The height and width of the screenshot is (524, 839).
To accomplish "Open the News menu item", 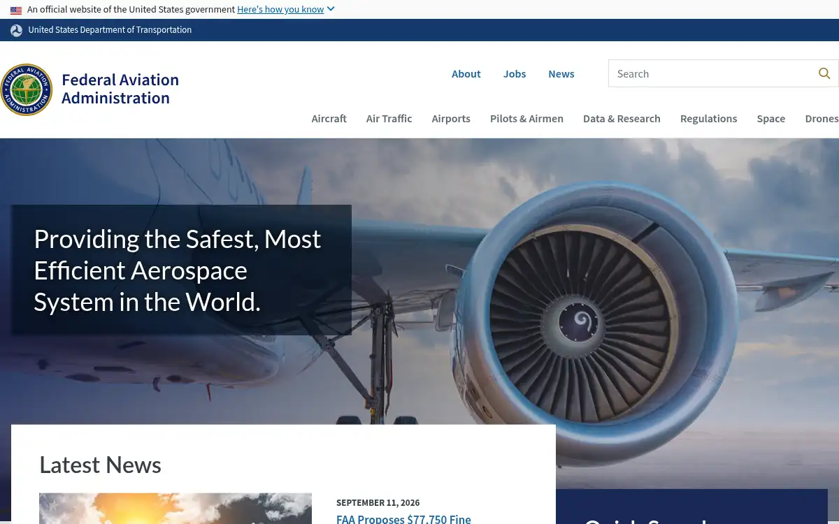I will 561,74.
